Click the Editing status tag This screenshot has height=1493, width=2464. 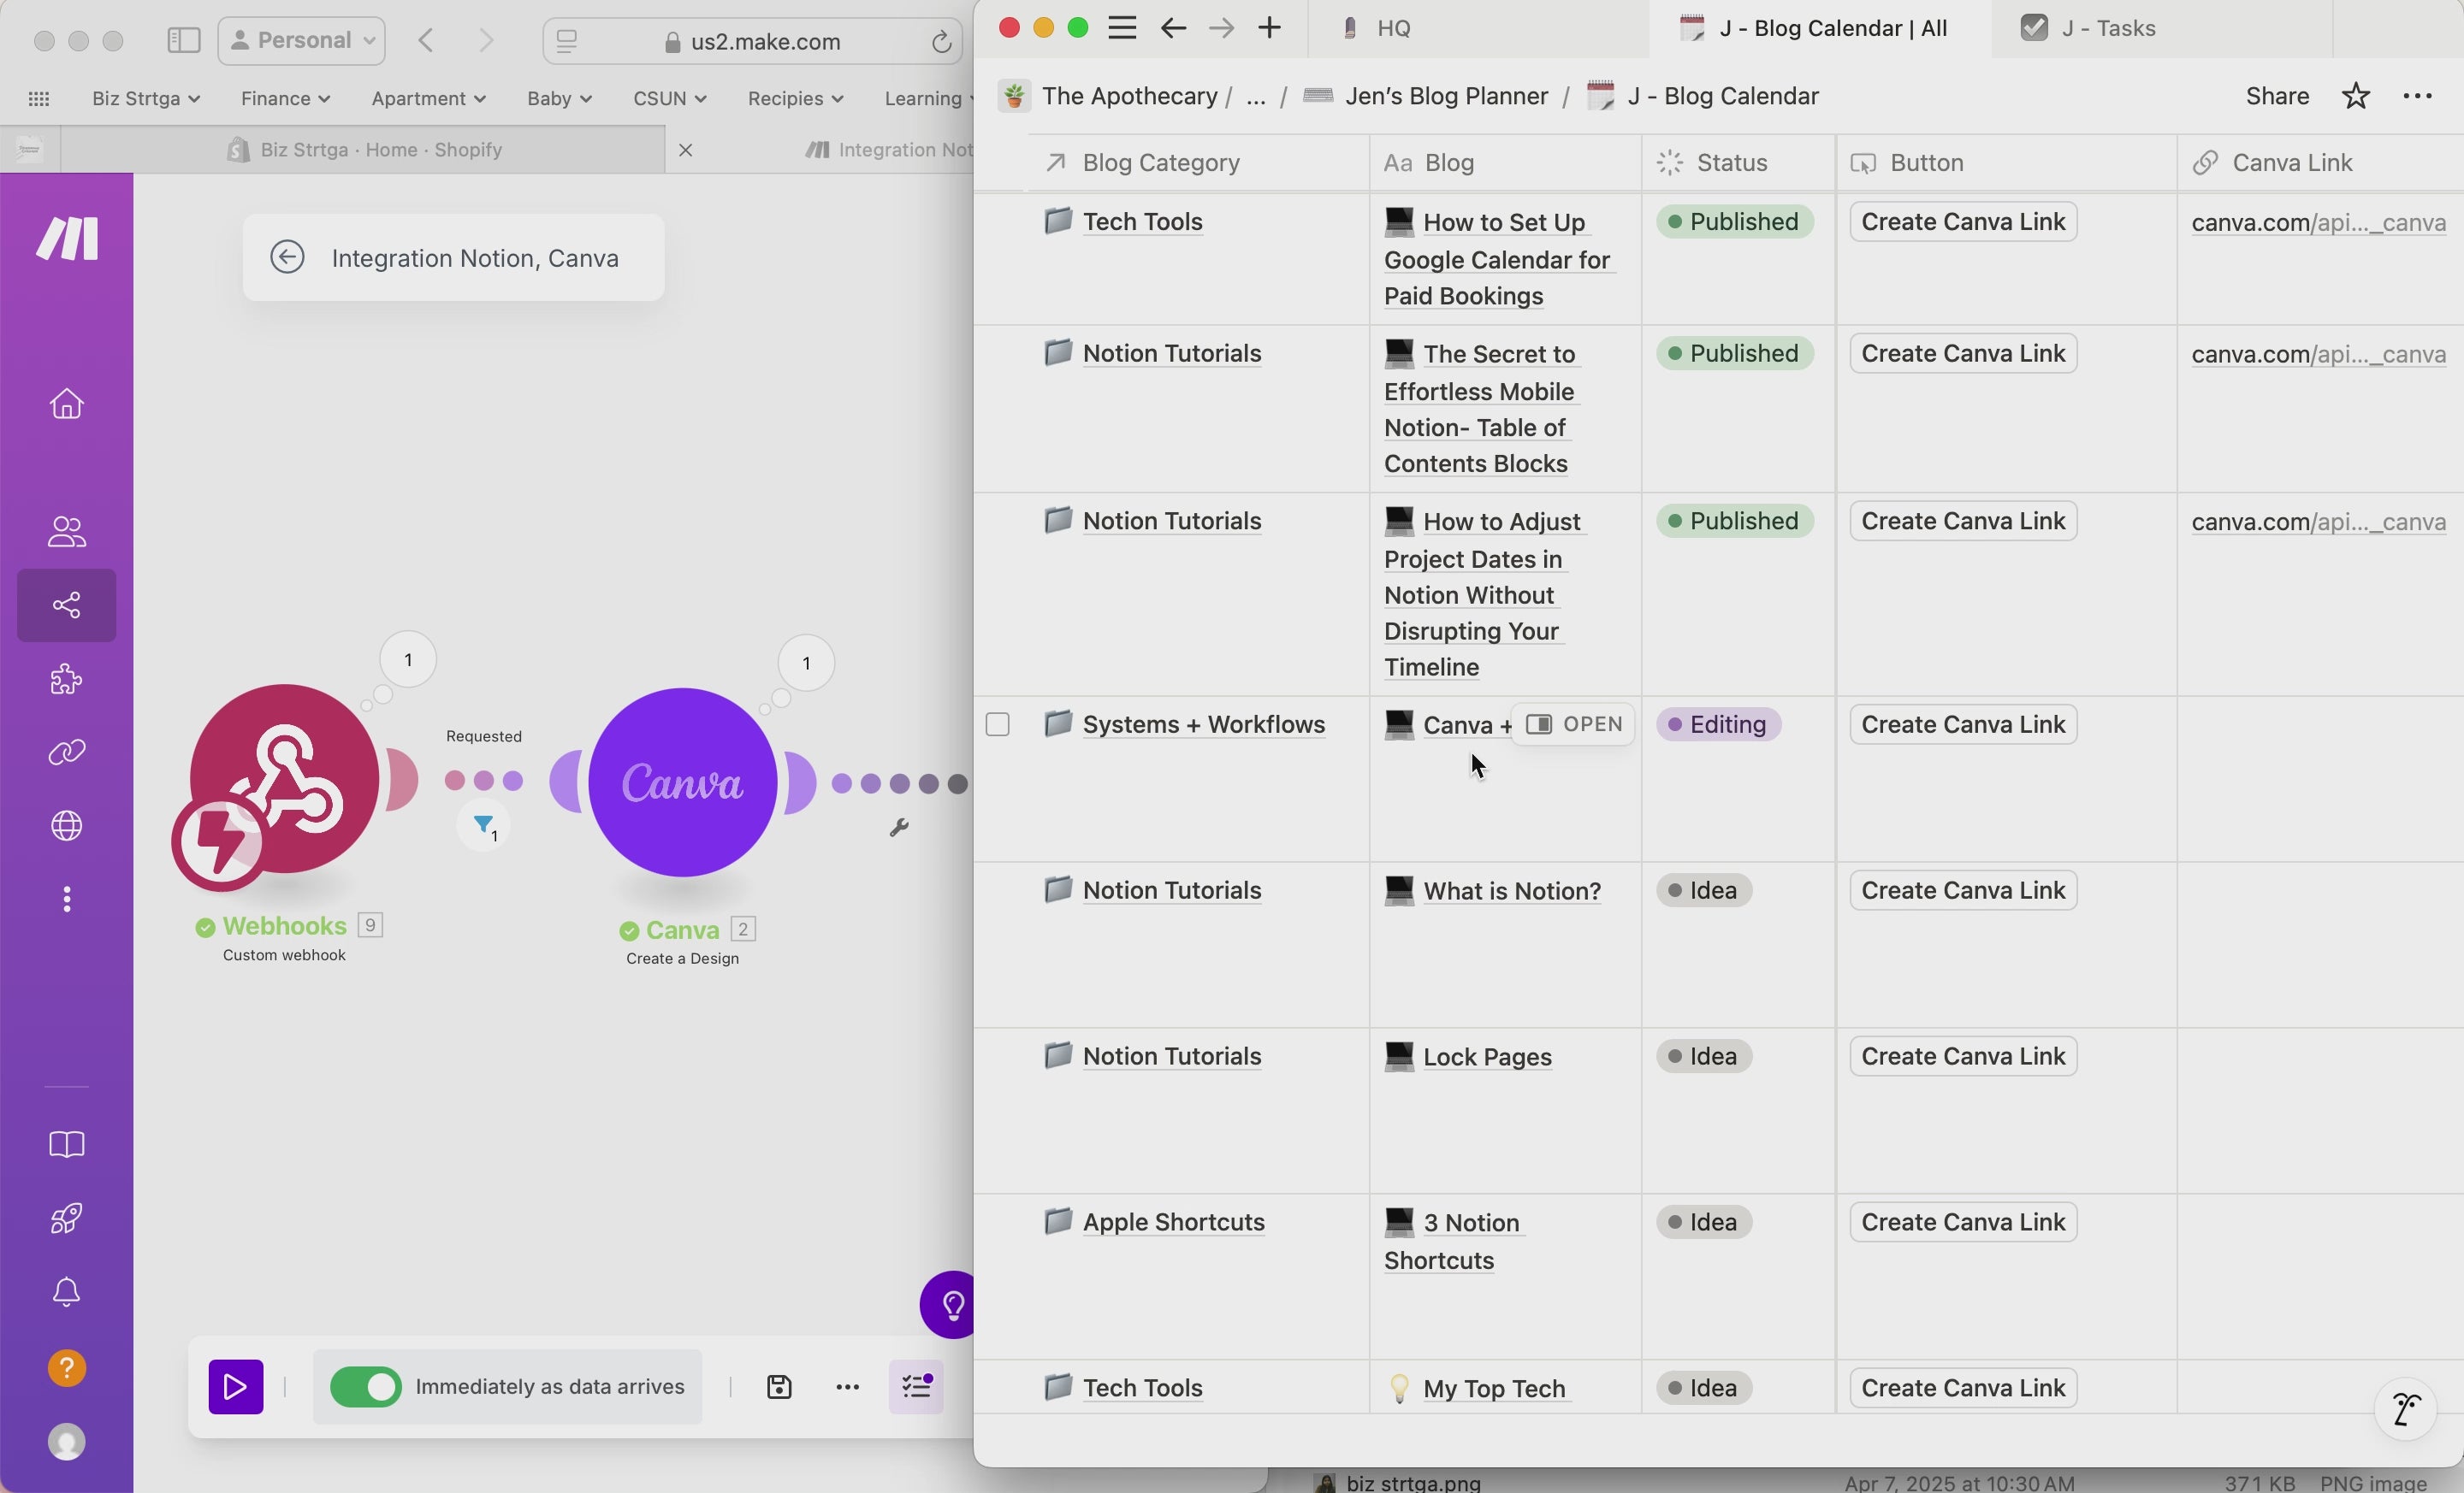coord(1717,724)
